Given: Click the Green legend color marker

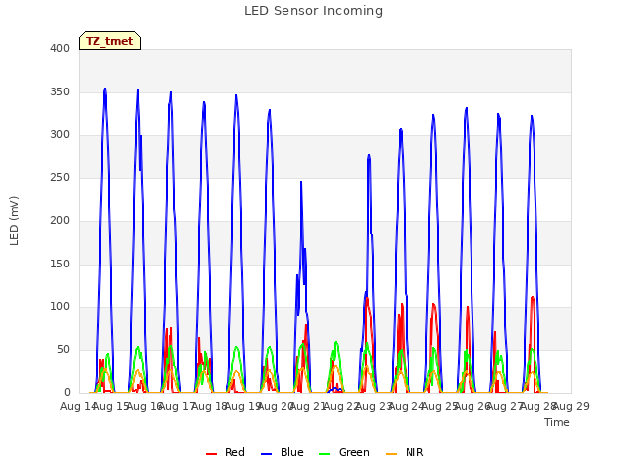Looking at the screenshot, I should point(324,454).
